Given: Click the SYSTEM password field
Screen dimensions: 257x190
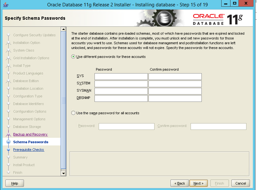Looking at the screenshot, I should pyautogui.click(x=121, y=84).
